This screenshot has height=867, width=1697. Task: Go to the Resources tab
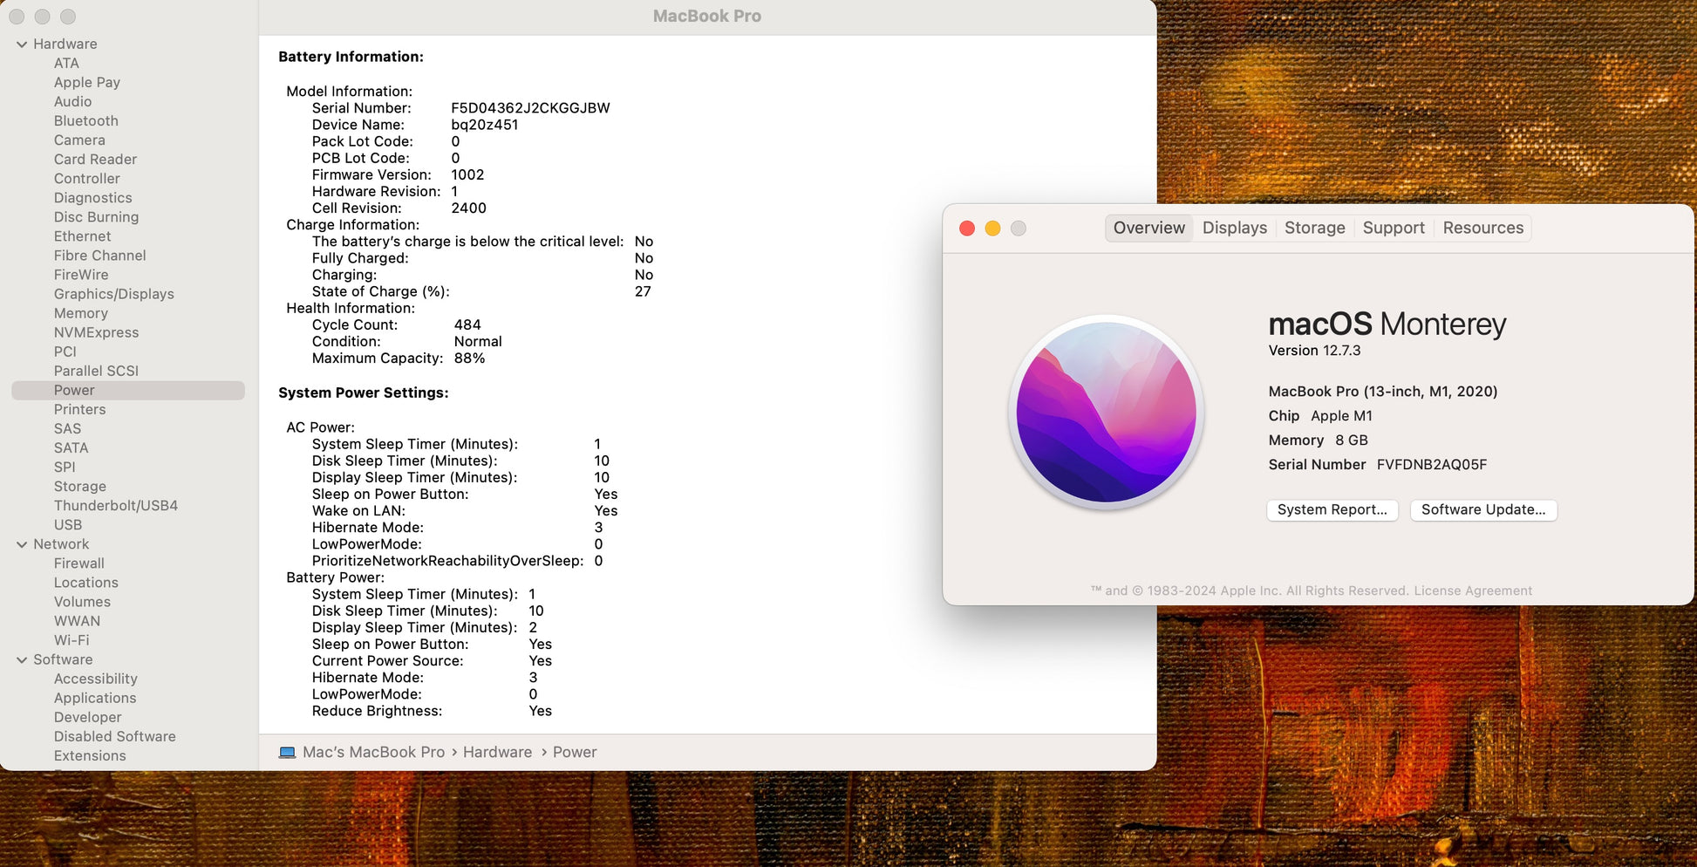(1482, 228)
